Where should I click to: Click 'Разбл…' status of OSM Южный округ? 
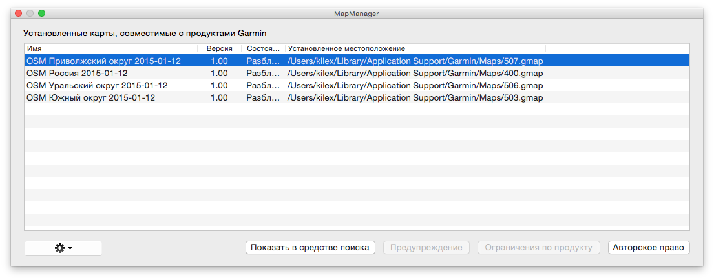(x=263, y=97)
